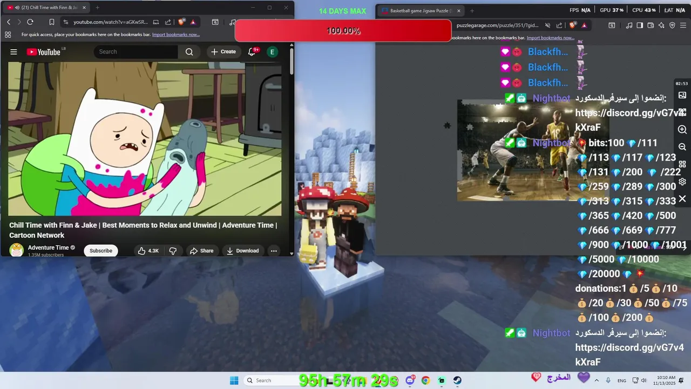
Task: Open Brave Shields in the YouTube window
Action: click(181, 22)
